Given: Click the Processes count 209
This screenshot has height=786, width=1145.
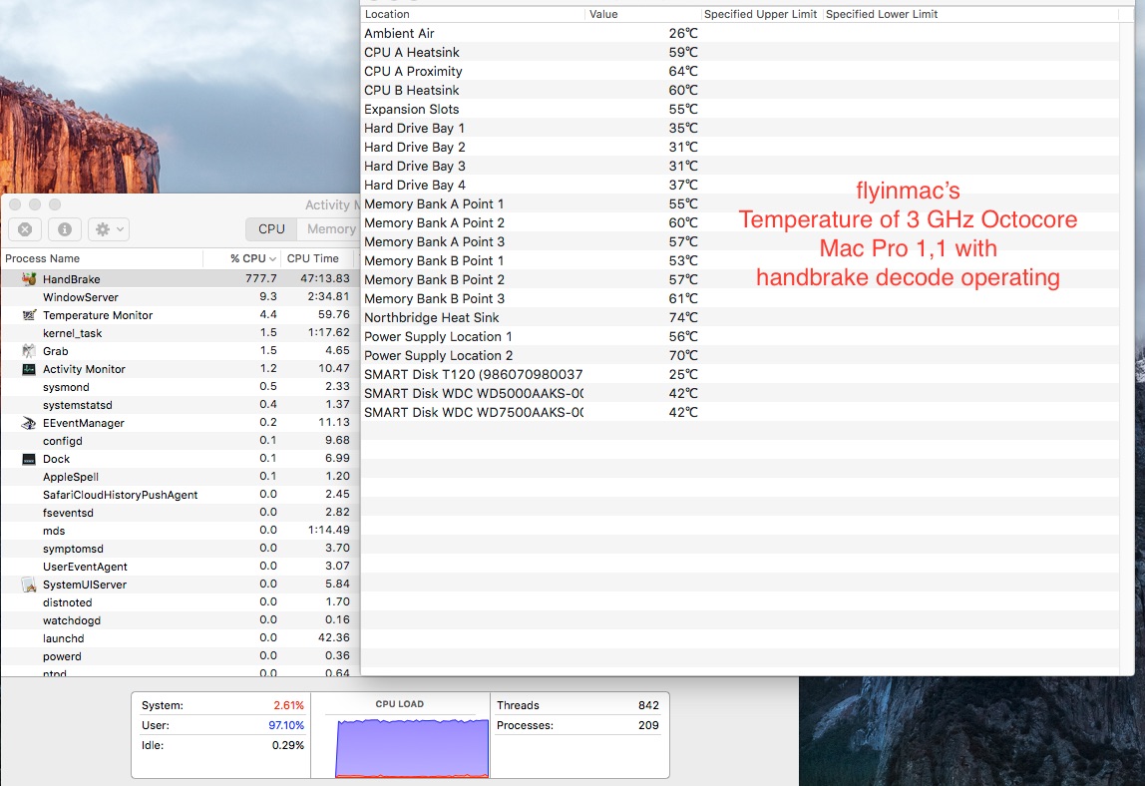Looking at the screenshot, I should point(648,725).
